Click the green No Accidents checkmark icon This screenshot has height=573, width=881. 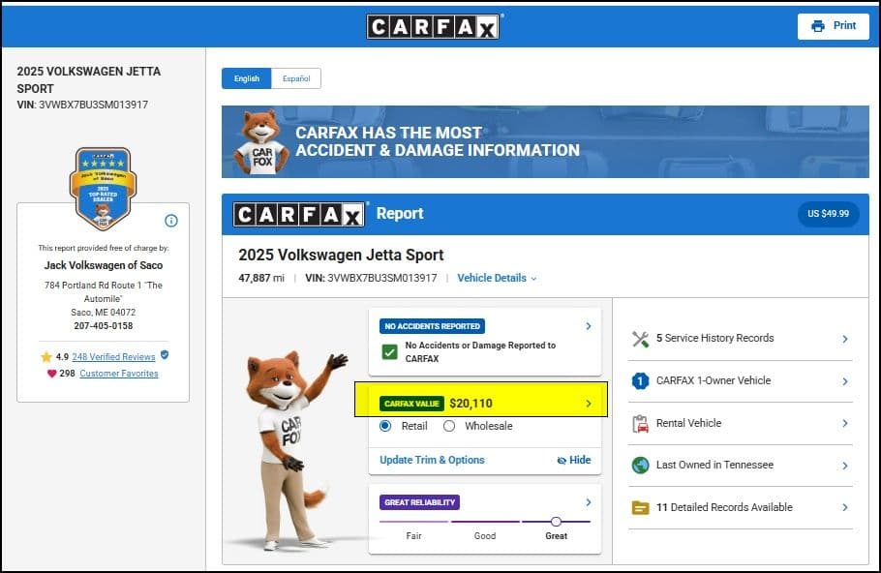(x=389, y=352)
